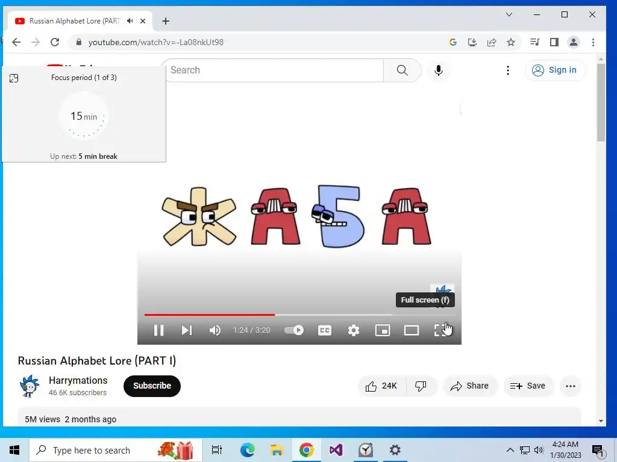Open the clock showing 4:24 AM
This screenshot has width=617, height=462.
(565, 450)
